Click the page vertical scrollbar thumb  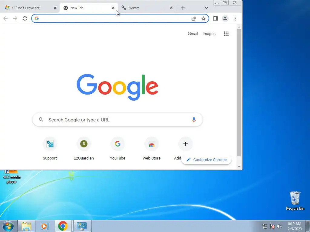[239, 93]
